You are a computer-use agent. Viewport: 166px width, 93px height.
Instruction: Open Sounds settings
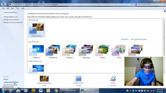[x=113, y=81]
